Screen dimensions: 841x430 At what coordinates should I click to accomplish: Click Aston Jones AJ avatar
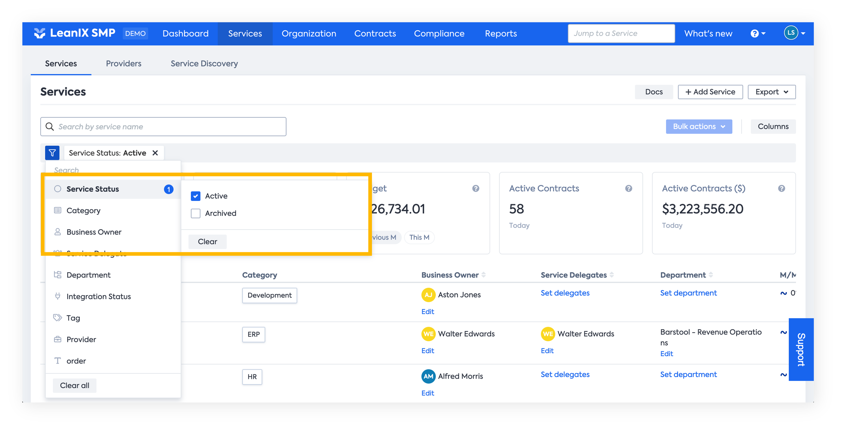428,294
